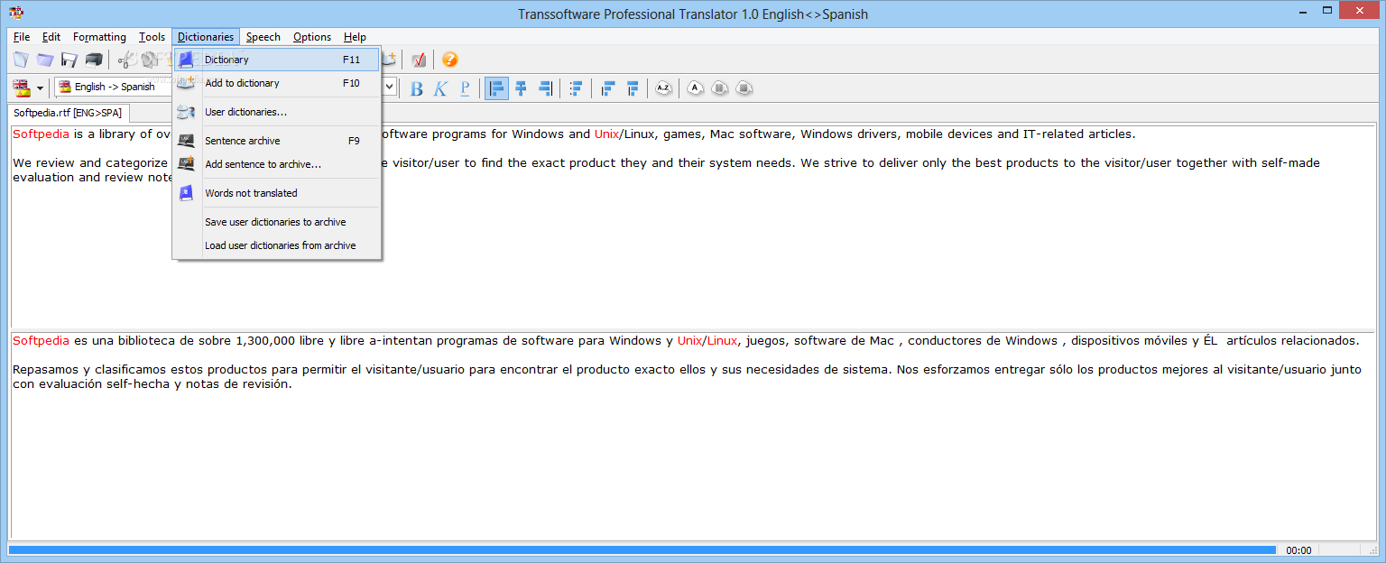Cut text with the scissors icon

127,60
